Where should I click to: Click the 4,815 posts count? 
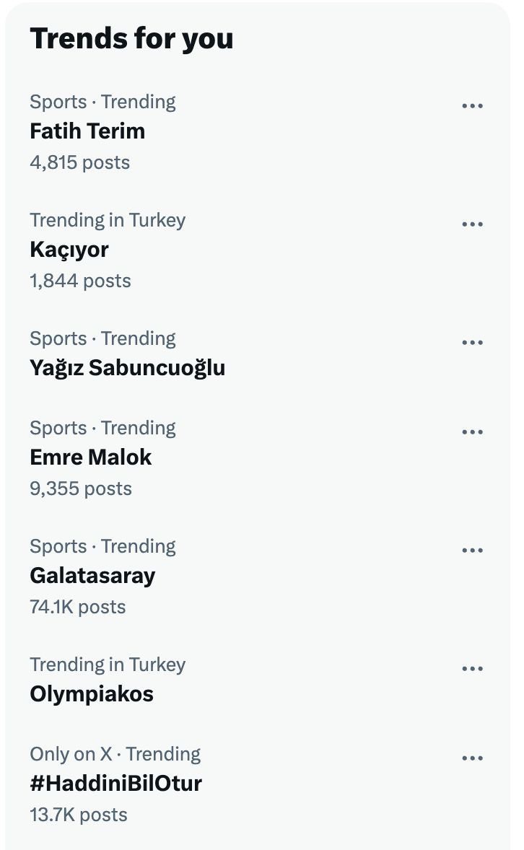pos(80,162)
